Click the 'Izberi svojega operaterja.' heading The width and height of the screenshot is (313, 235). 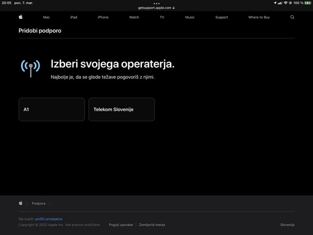click(x=112, y=64)
